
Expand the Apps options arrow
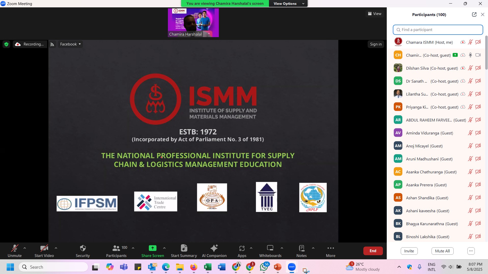coord(251,248)
